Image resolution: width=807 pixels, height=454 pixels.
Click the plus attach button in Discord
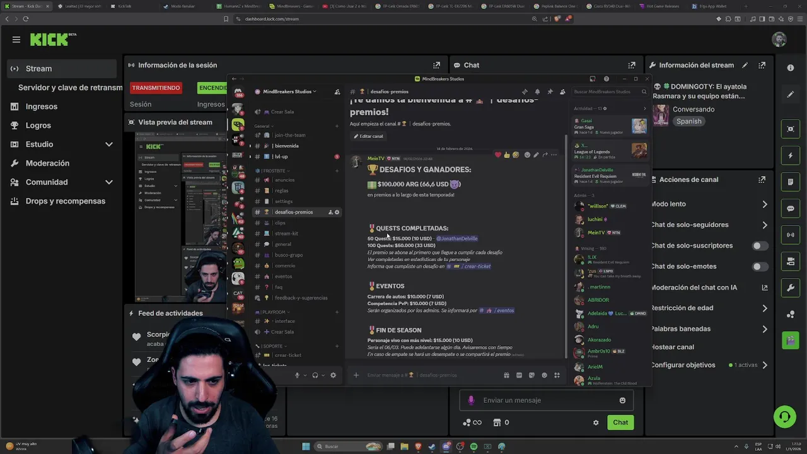pos(356,375)
